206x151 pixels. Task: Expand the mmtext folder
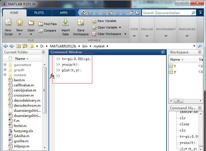(5, 75)
